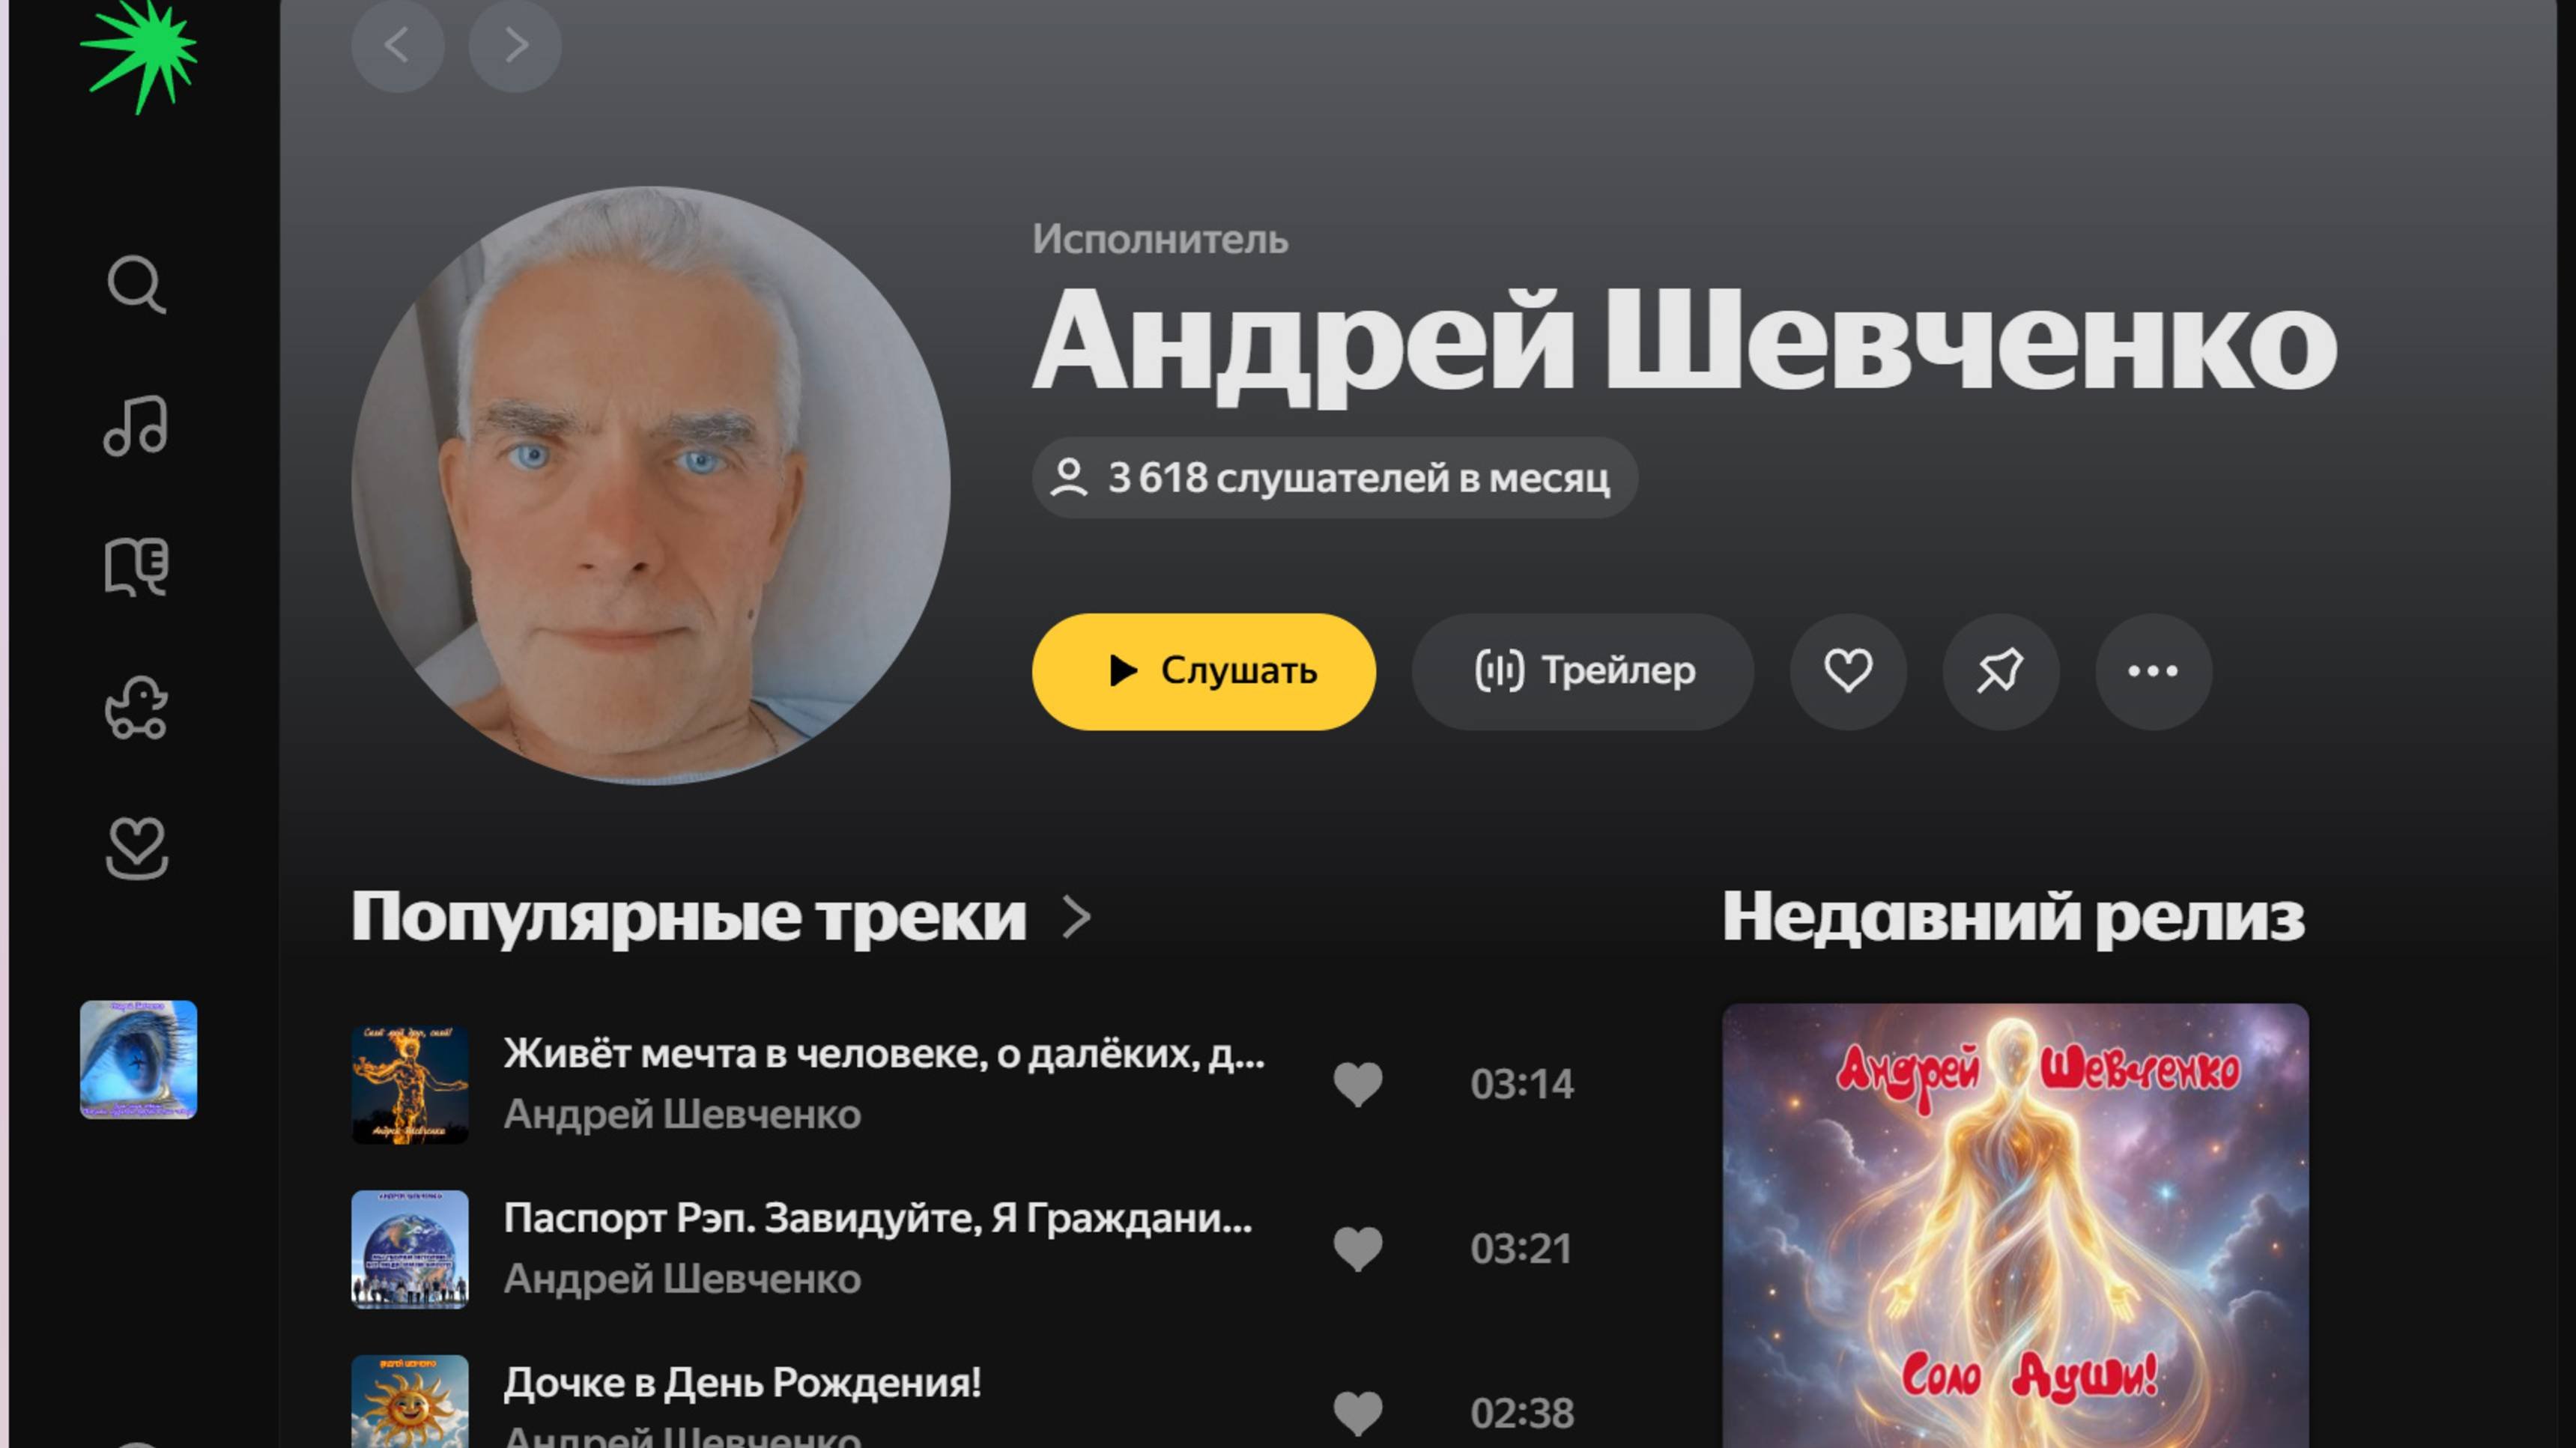Open the three dots more options menu
This screenshot has height=1448, width=2576.
point(2153,671)
